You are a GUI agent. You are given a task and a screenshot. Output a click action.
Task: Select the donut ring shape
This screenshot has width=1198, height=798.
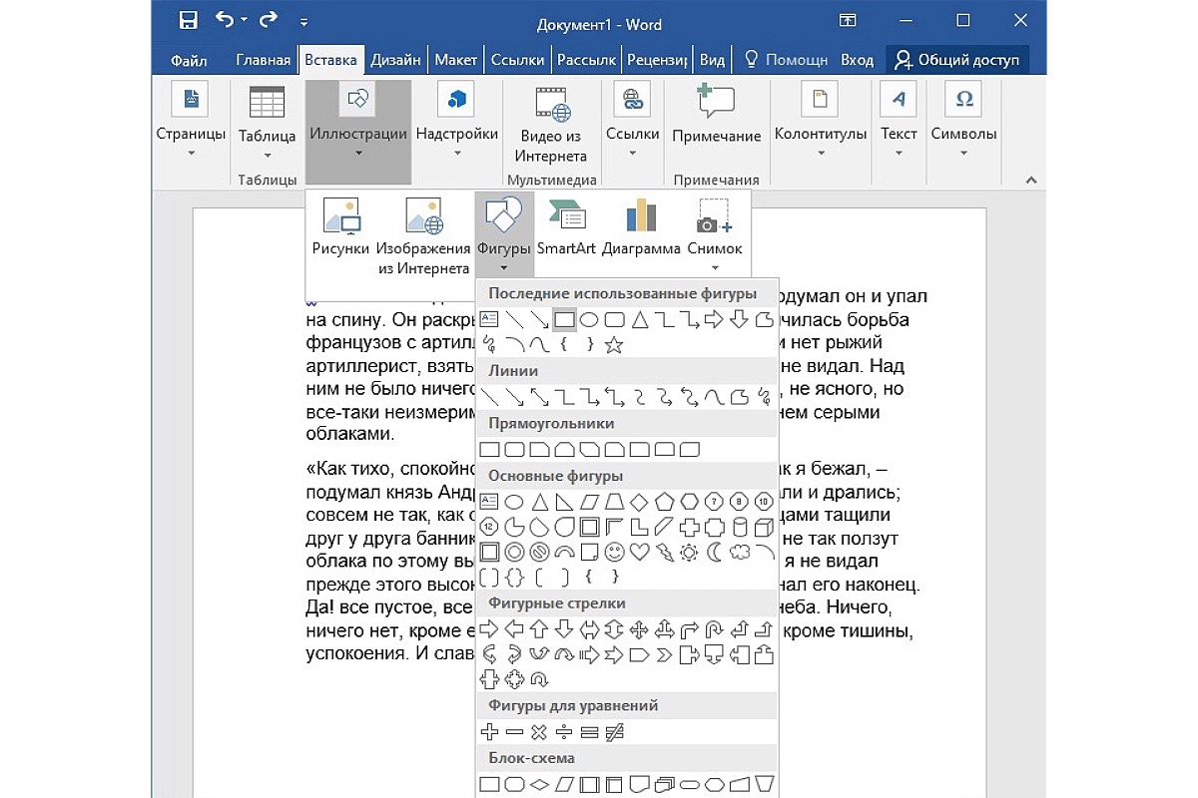[514, 552]
